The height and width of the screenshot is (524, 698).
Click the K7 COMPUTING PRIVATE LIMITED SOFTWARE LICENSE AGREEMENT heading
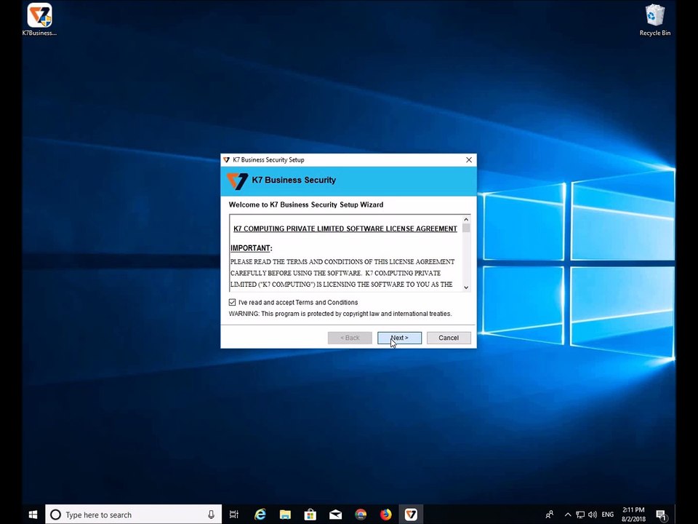pos(345,229)
